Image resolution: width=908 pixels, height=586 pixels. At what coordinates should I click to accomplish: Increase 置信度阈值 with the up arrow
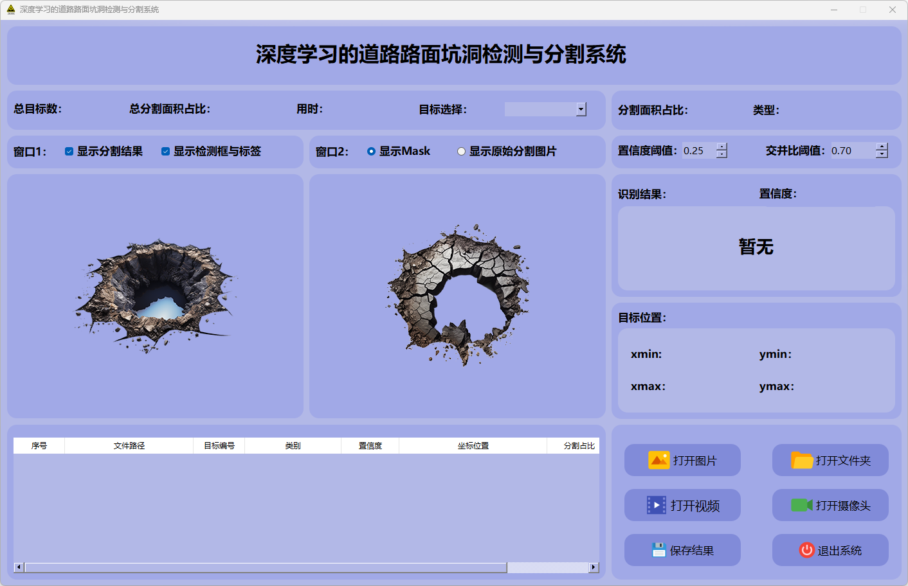click(x=722, y=147)
